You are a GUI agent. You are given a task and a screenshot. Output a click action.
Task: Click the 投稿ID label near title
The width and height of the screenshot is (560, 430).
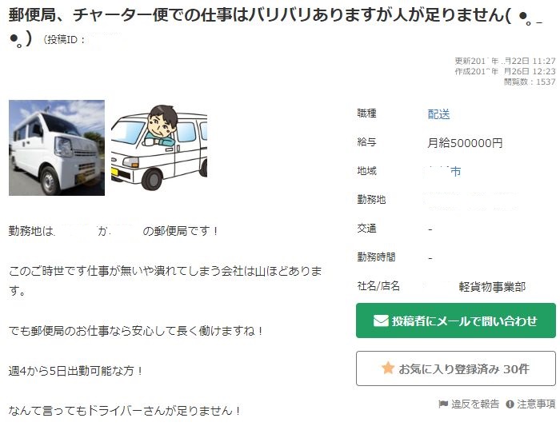63,39
